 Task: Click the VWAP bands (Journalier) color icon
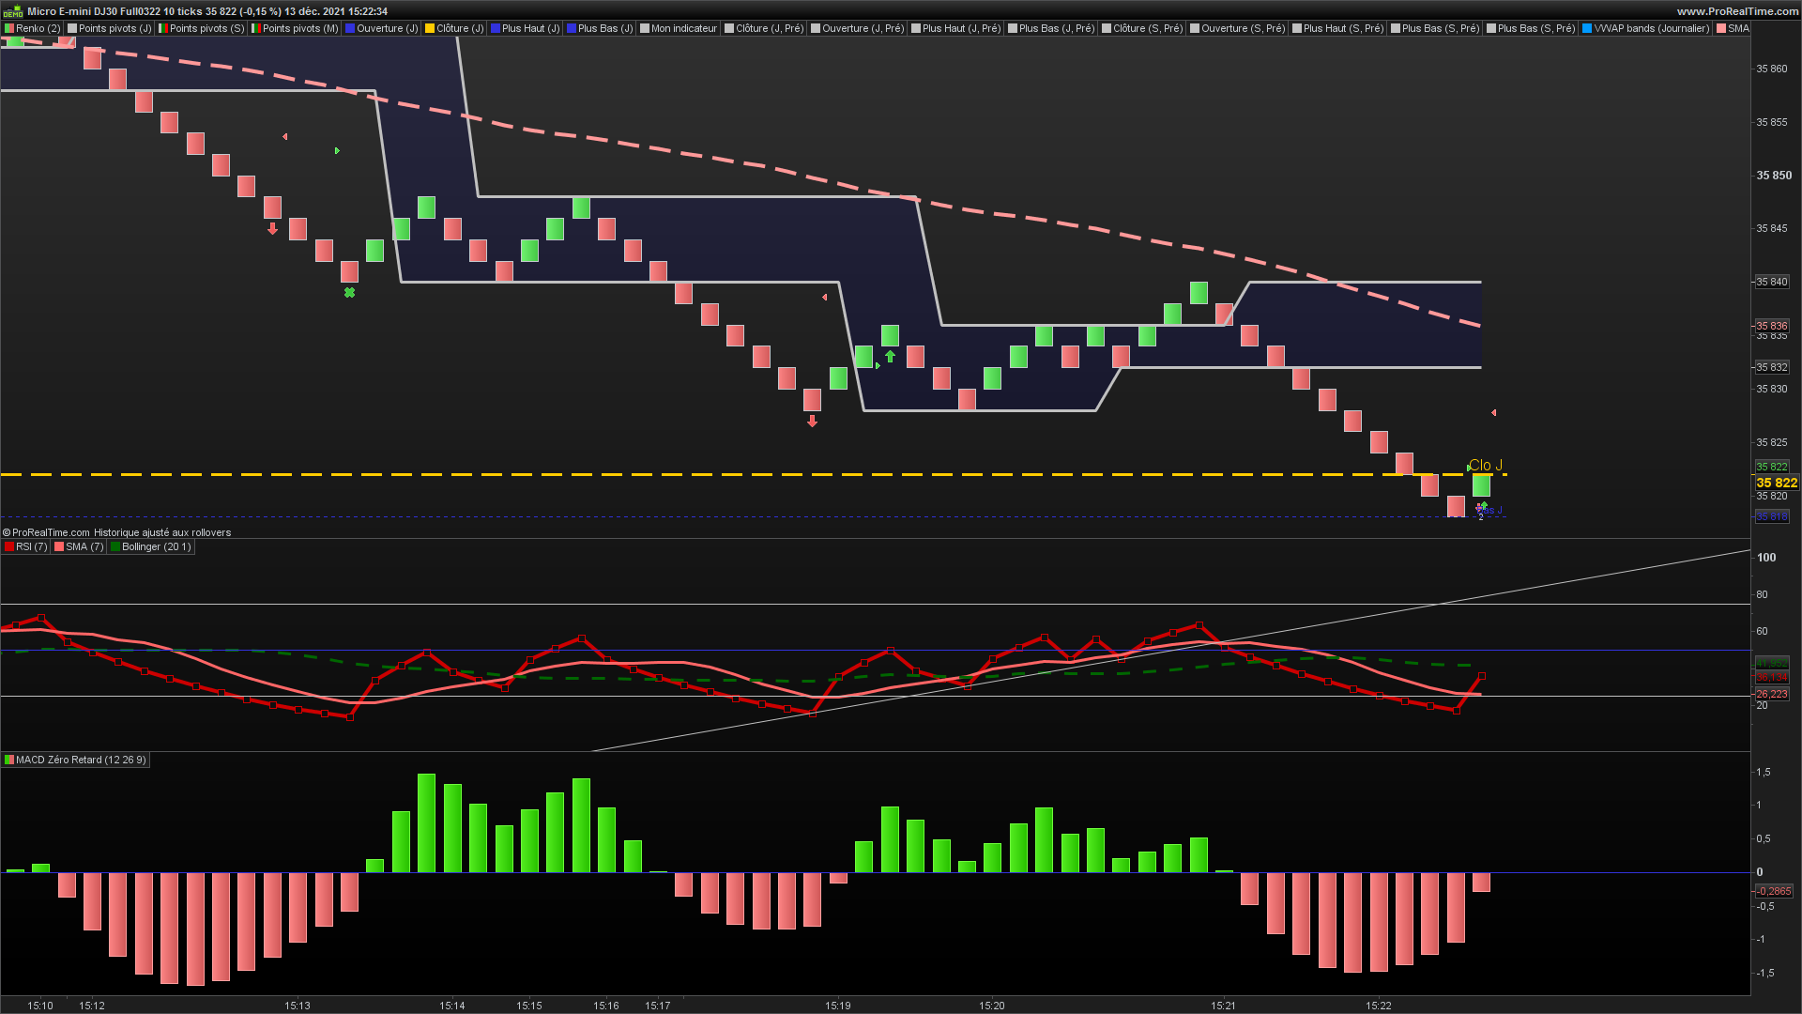tap(1587, 28)
